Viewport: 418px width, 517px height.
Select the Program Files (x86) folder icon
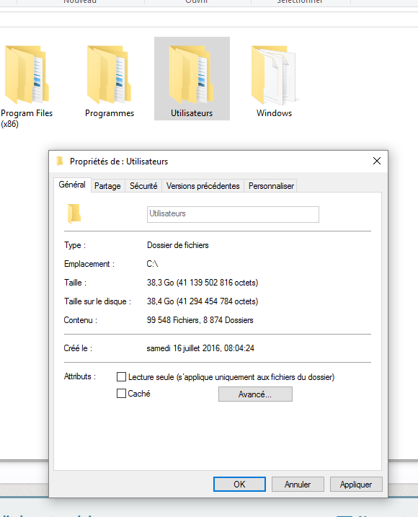pyautogui.click(x=27, y=74)
